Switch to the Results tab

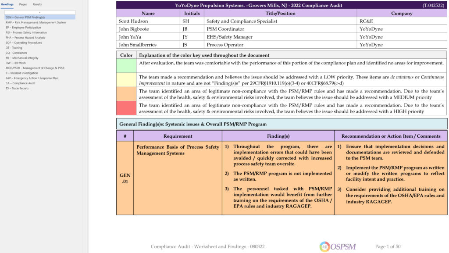(x=37, y=4)
